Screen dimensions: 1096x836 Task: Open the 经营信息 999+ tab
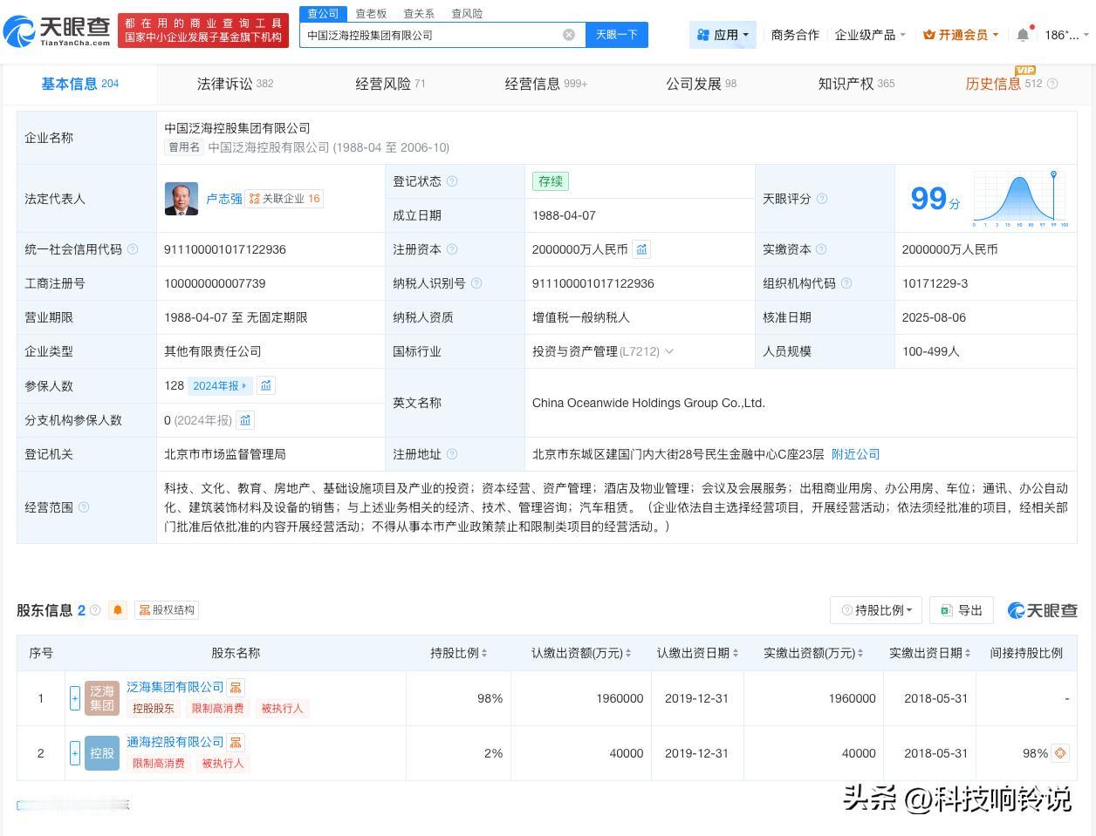[x=546, y=84]
